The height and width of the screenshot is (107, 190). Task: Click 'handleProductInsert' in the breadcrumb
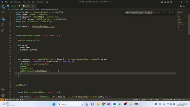50,10
